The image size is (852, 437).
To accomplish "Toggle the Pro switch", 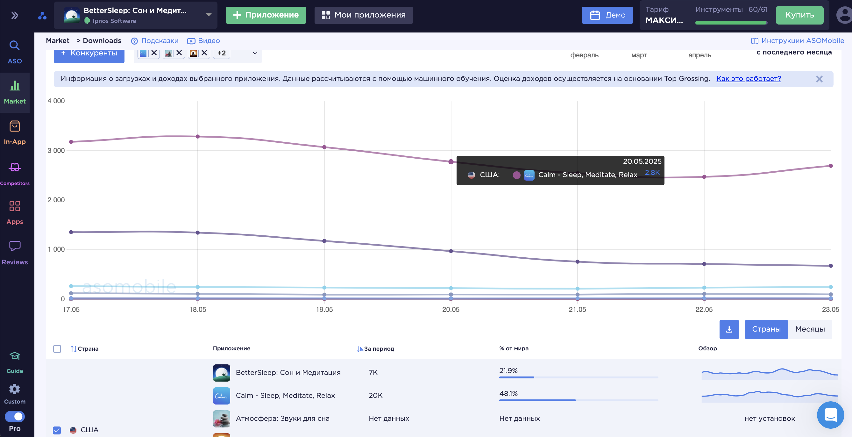I will (15, 416).
